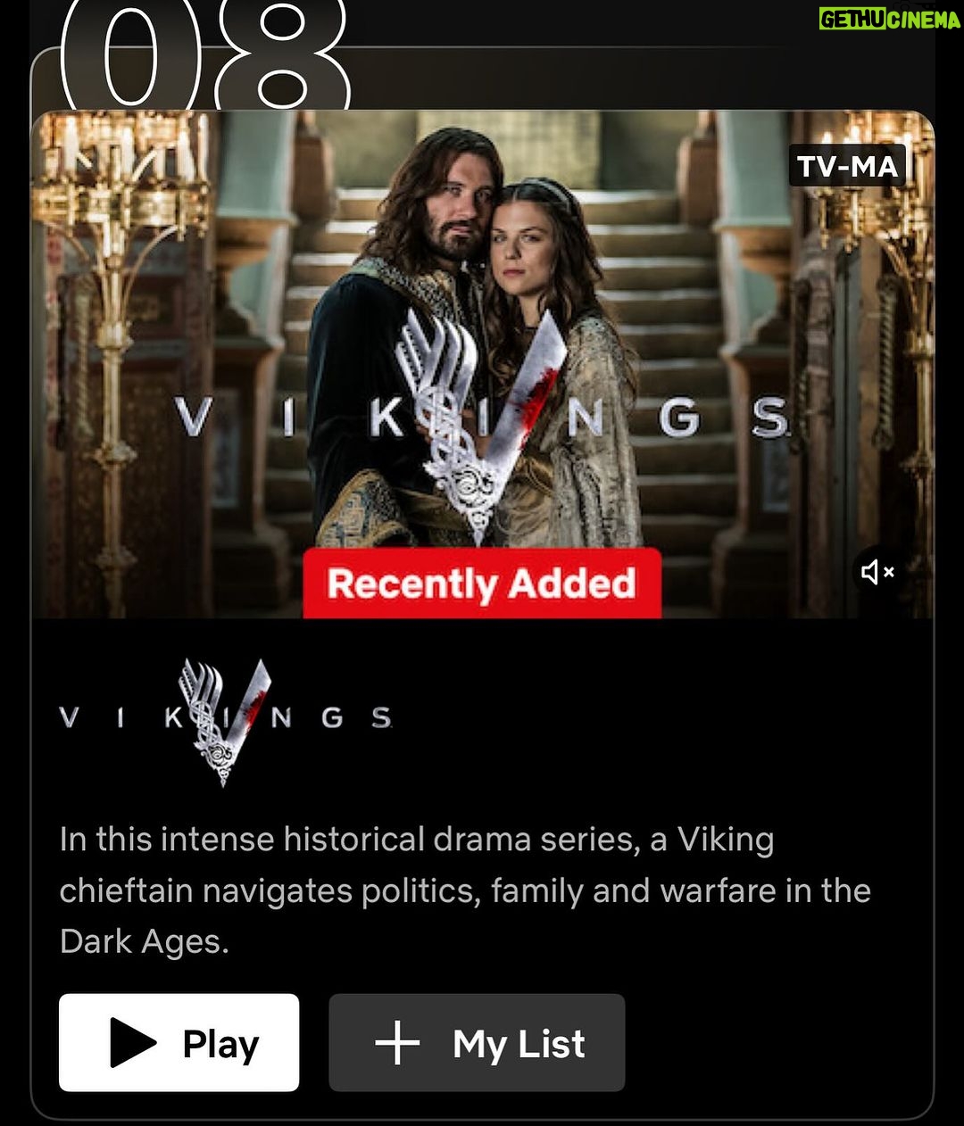
Task: Click the large letter G in the poster title
Action: tap(680, 418)
